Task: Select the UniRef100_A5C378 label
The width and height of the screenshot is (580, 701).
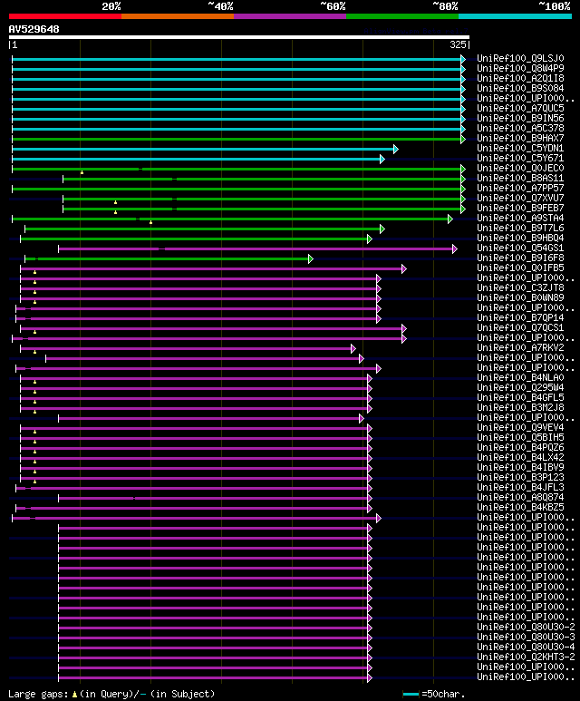Action: [520, 128]
